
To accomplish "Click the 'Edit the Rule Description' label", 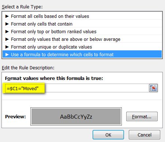I will pos(28,68).
